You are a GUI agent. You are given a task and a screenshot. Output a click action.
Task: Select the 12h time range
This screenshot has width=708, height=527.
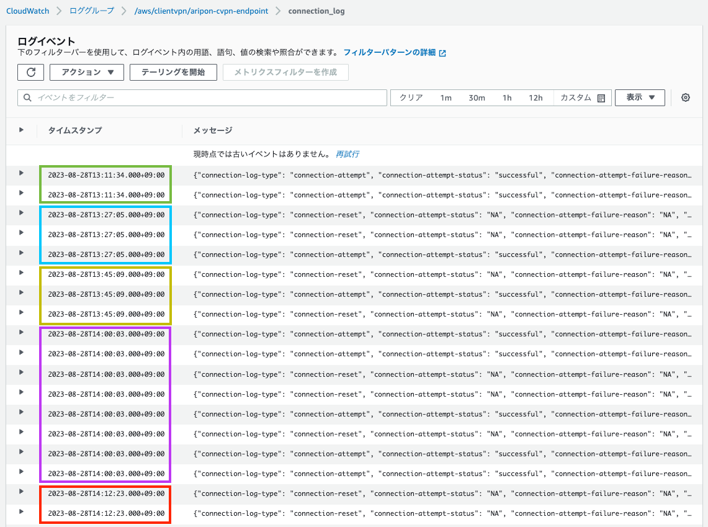tap(536, 97)
